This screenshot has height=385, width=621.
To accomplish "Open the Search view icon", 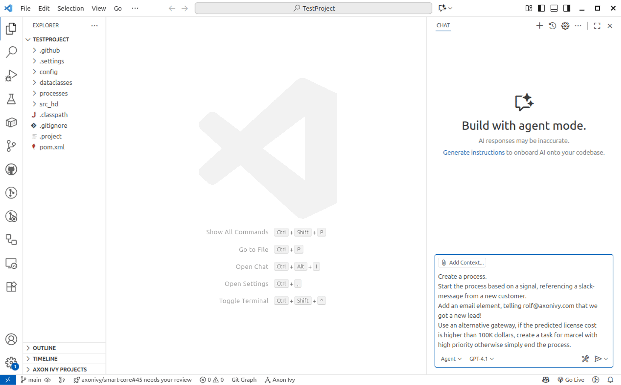I will tap(11, 52).
